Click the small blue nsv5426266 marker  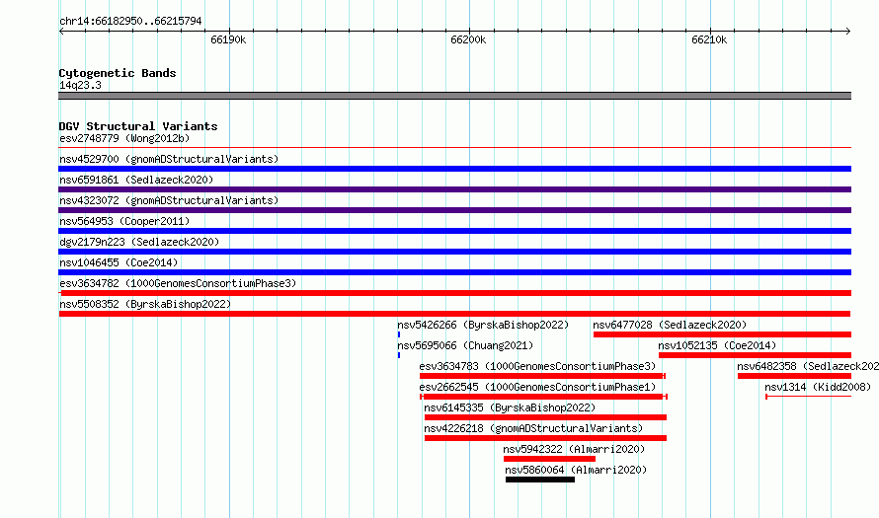pos(399,334)
